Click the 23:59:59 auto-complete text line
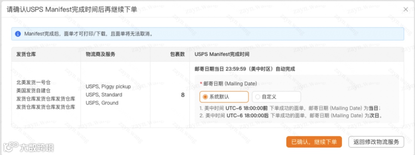Image resolution: width=415 pixels, height=155 pixels. coord(245,69)
